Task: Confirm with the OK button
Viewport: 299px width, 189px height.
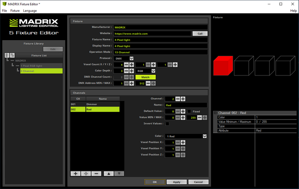Action: pyautogui.click(x=155, y=182)
